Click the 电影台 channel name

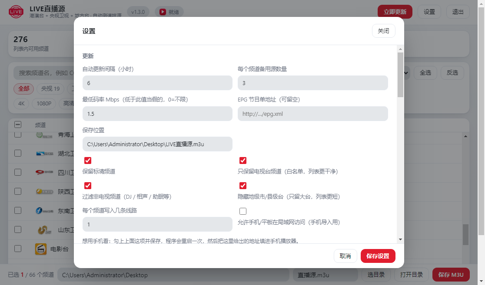(x=60, y=249)
